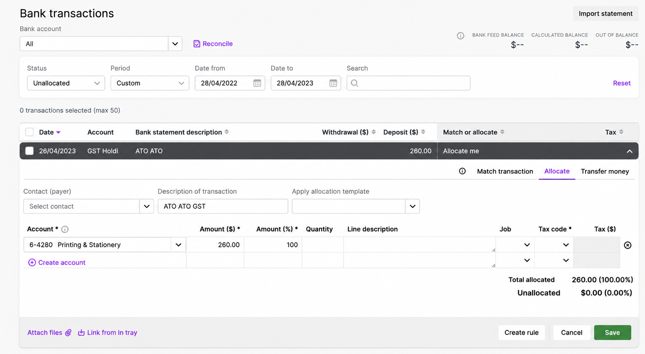This screenshot has width=645, height=354.
Task: Collapse the ATO ATO transaction row
Action: tap(629, 151)
